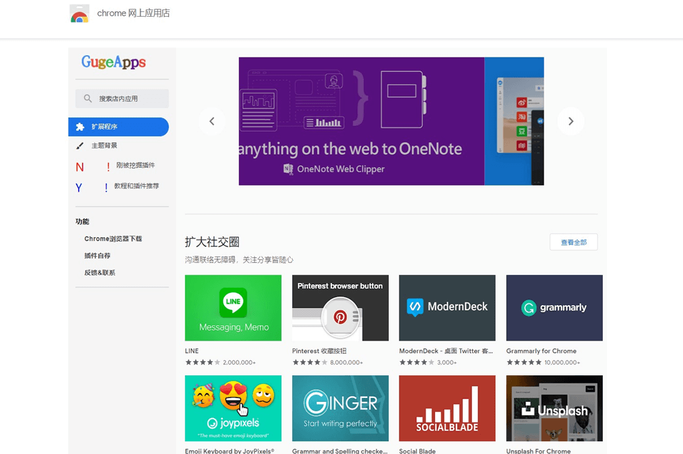
Task: Click the ModernDeck - 桌面 Twitter title
Action: [446, 351]
